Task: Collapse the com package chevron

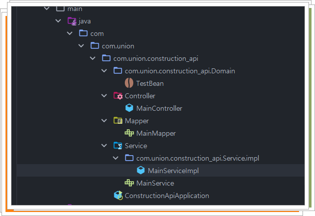Action: pos(69,33)
